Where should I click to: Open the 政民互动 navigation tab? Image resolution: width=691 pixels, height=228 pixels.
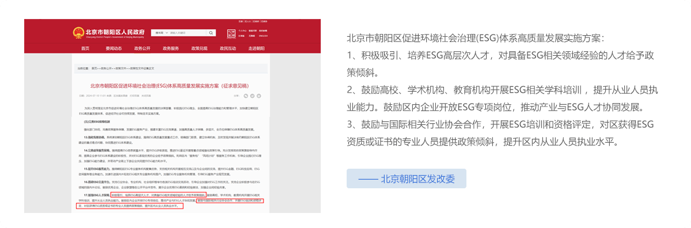(228, 48)
